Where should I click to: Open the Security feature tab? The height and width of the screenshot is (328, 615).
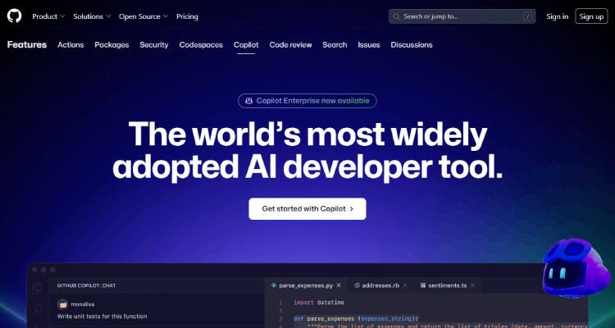pos(154,45)
